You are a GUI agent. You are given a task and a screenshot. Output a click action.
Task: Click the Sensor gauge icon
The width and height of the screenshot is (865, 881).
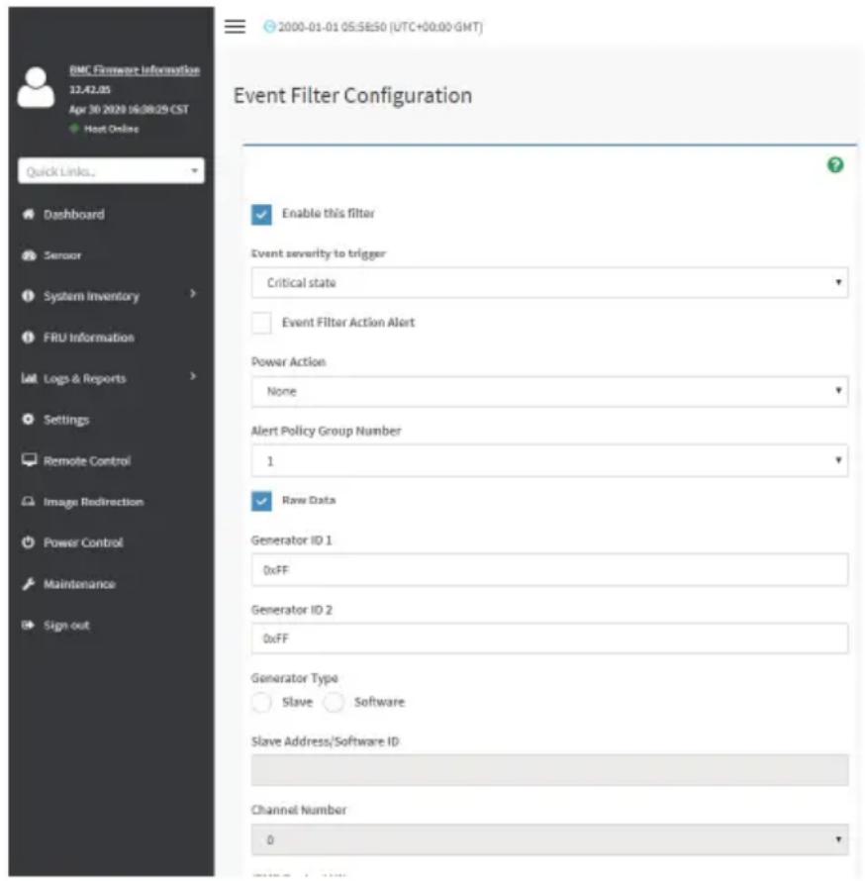click(29, 255)
